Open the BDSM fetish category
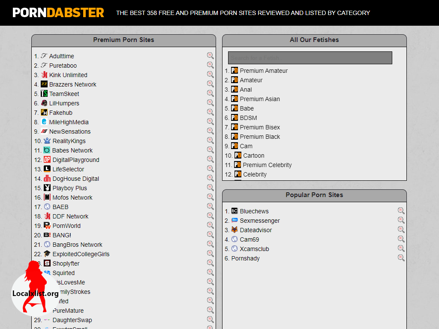Viewport: 439px width, 329px height. (248, 118)
